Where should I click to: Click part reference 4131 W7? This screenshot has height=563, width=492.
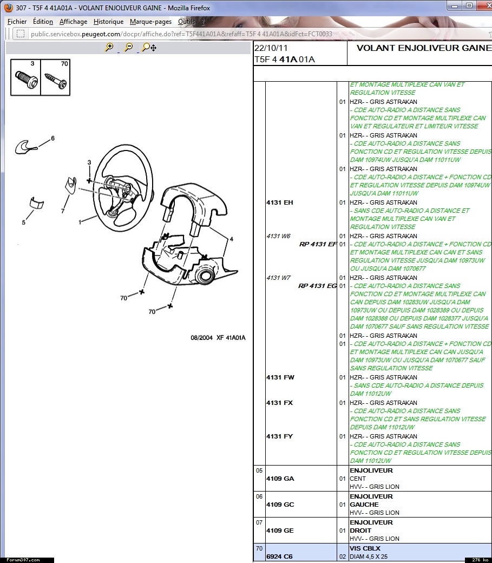(x=278, y=278)
